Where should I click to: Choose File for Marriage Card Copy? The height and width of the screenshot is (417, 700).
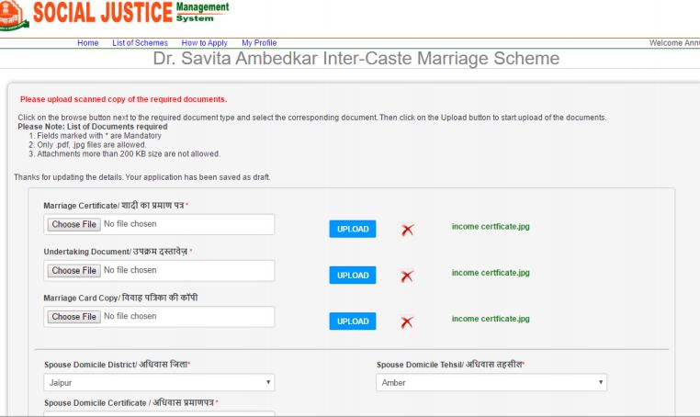click(x=74, y=317)
